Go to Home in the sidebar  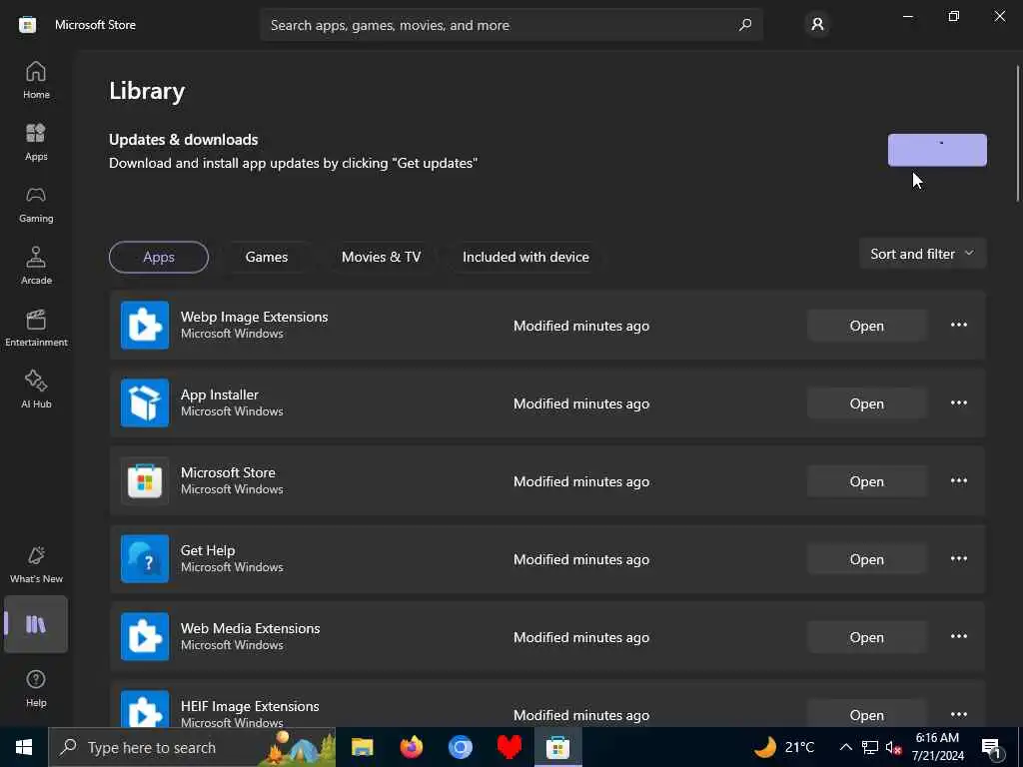click(x=36, y=80)
